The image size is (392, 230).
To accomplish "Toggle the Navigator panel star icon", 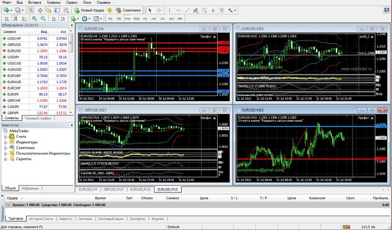I will pyautogui.click(x=49, y=10).
